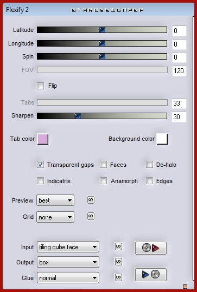This screenshot has width=197, height=292.
Task: Tick the De-halo checkbox
Action: tap(149, 165)
